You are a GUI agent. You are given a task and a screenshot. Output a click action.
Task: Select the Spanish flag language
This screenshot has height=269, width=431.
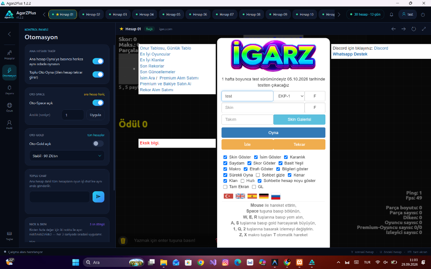point(252,196)
